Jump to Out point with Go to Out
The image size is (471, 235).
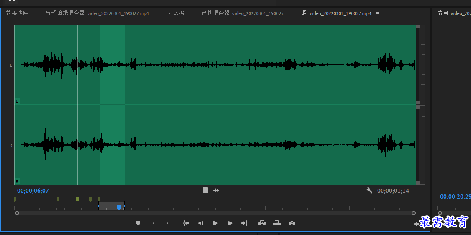(x=244, y=223)
